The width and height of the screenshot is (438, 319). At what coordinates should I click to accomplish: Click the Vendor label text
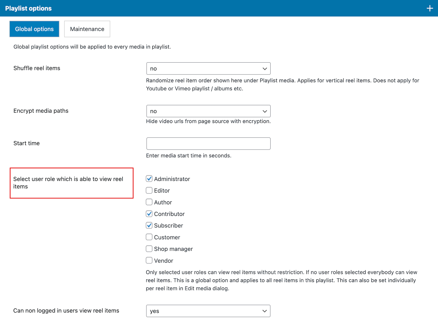point(164,261)
